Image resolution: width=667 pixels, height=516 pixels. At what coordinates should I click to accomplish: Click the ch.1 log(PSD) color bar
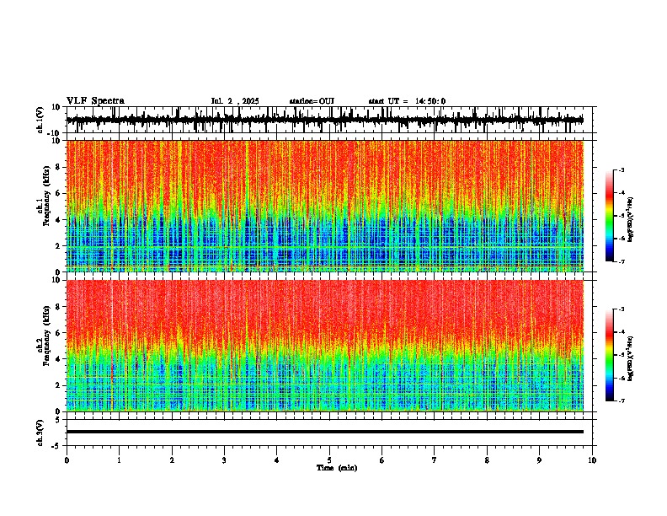click(x=610, y=216)
